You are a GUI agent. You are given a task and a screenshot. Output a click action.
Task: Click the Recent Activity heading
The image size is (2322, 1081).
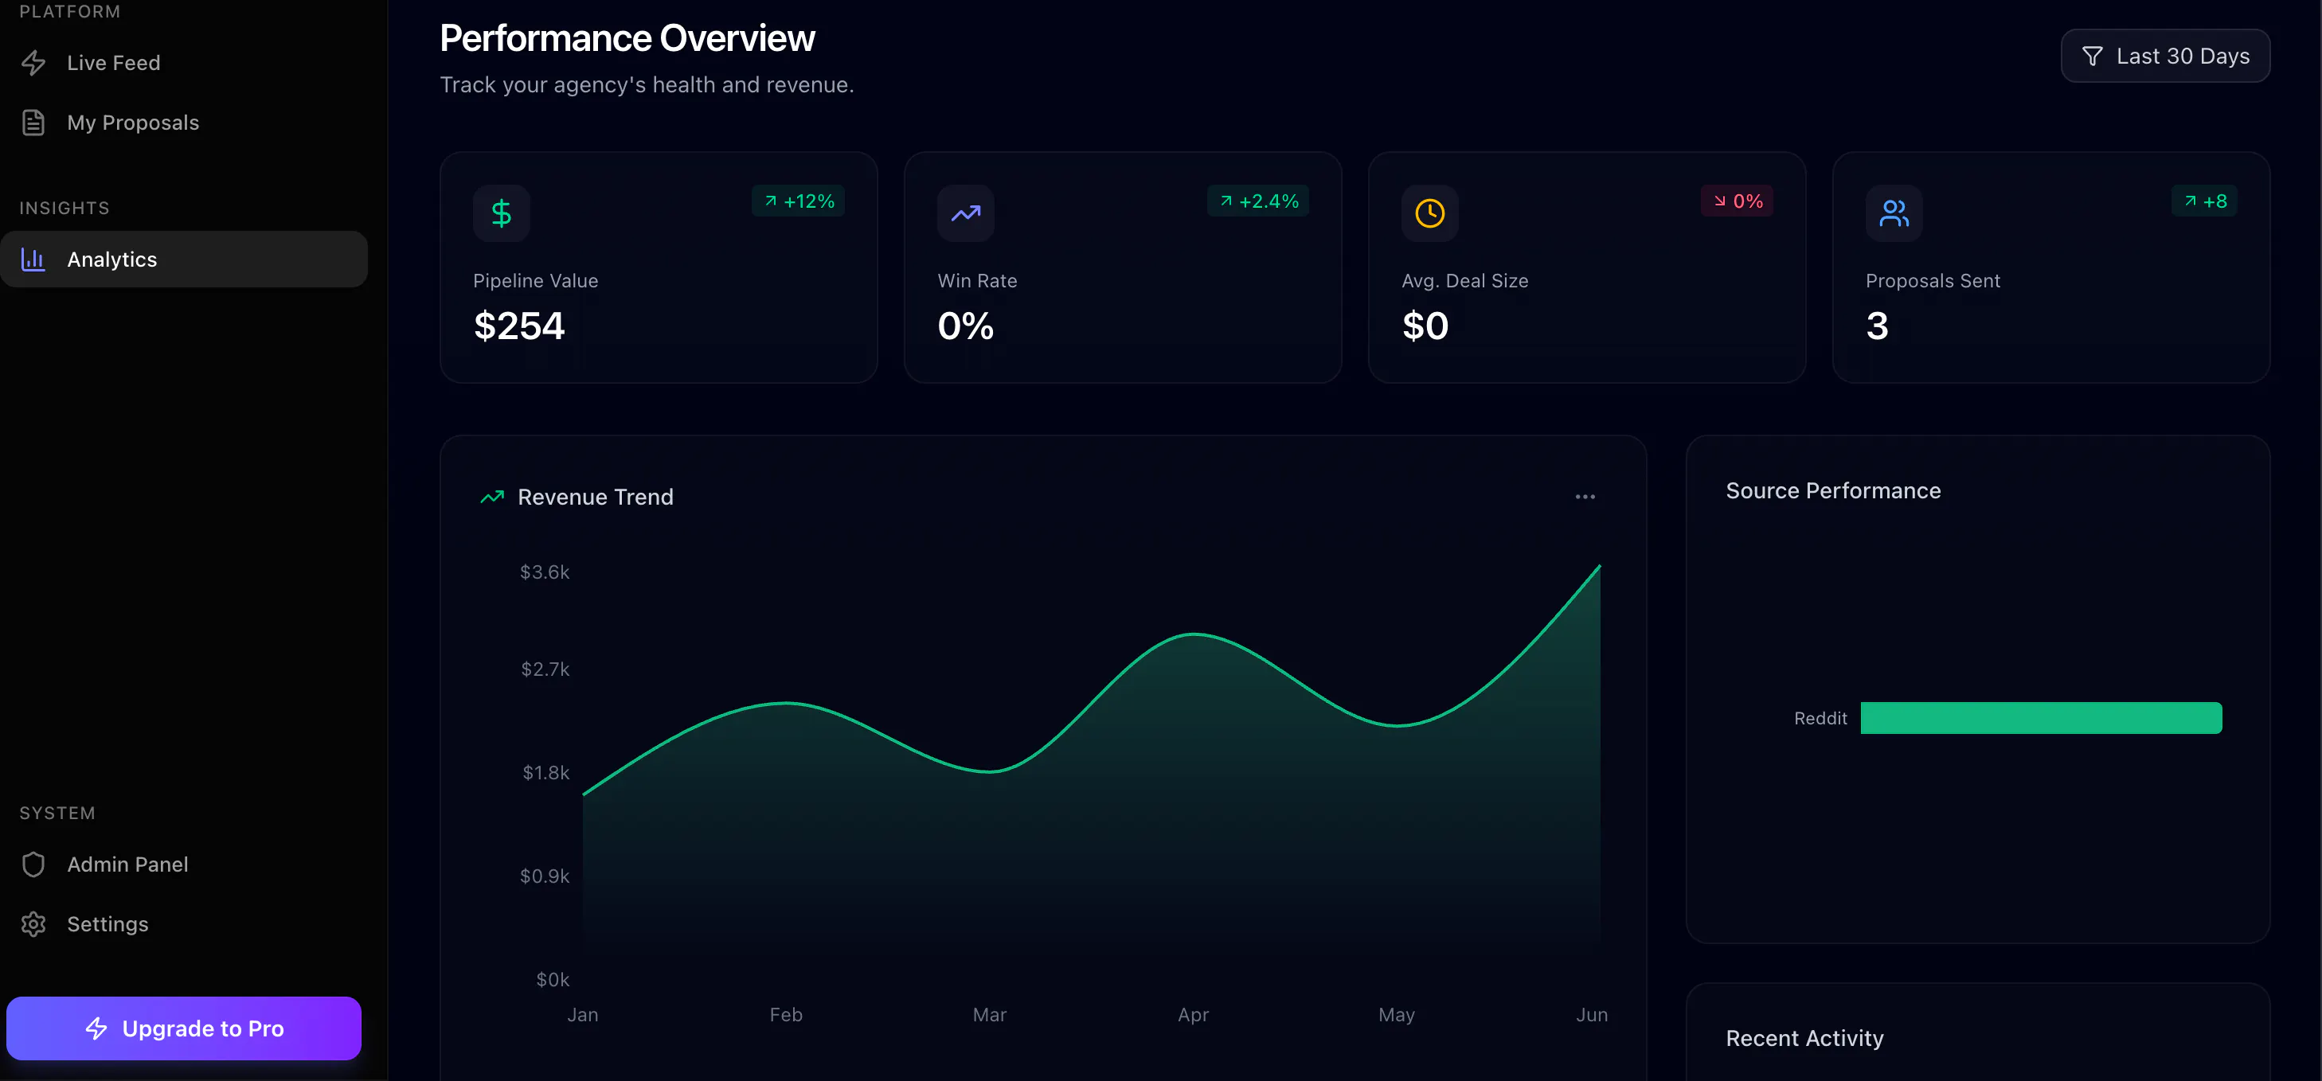click(1804, 1039)
